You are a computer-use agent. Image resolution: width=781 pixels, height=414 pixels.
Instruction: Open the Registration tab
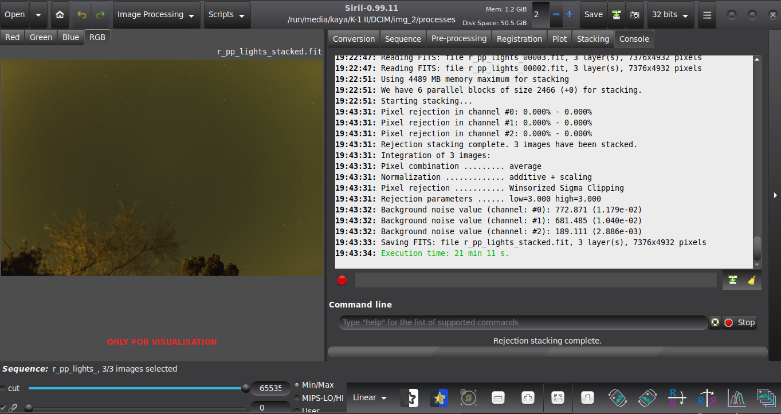coord(519,39)
